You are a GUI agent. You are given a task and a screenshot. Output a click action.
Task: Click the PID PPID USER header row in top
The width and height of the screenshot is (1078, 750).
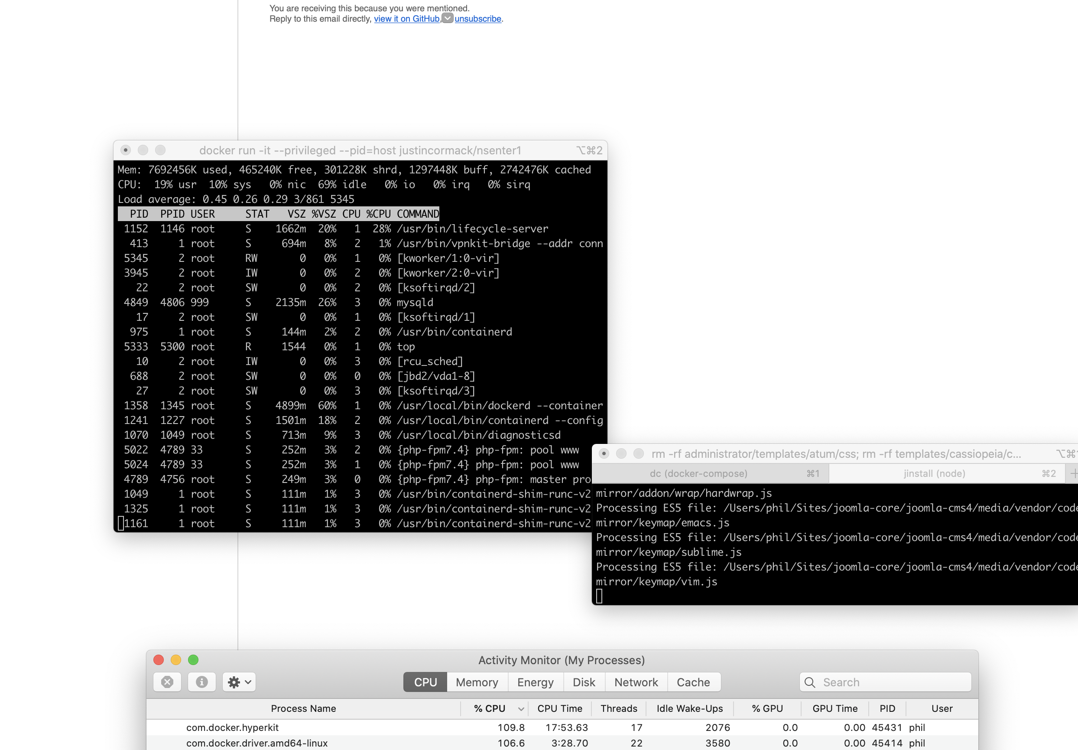279,214
